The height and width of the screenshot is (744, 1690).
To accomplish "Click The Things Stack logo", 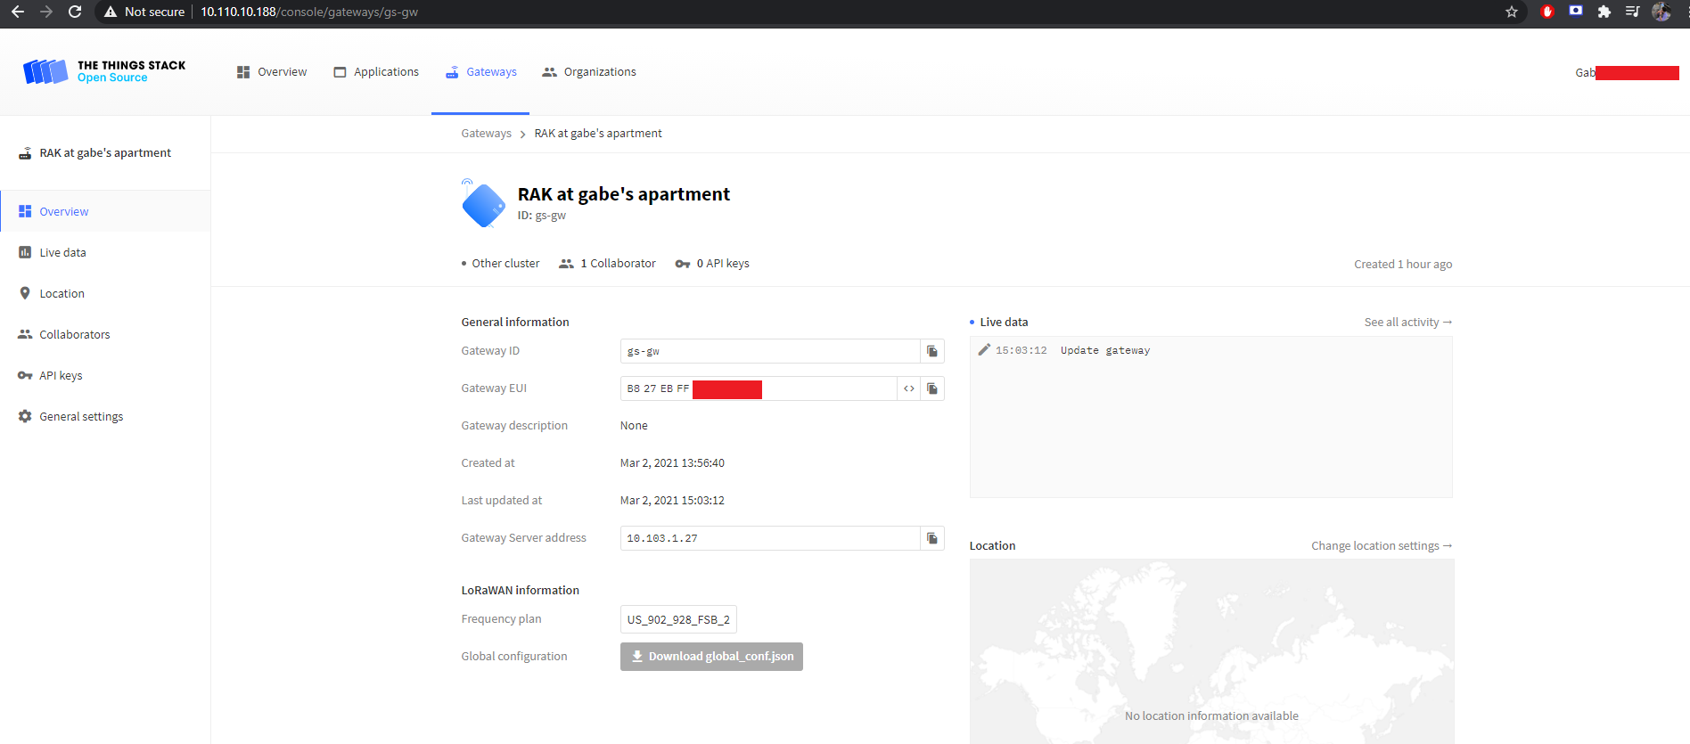I will (104, 71).
